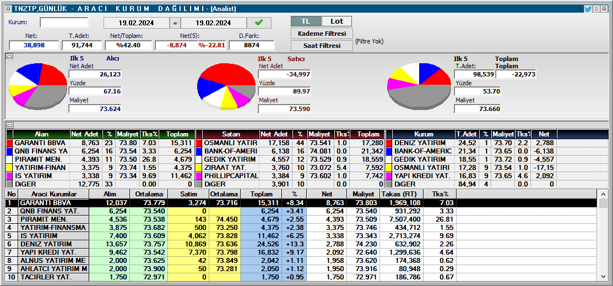This screenshot has width=613, height=286.
Task: Sort broker list by Alim header
Action: (109, 194)
